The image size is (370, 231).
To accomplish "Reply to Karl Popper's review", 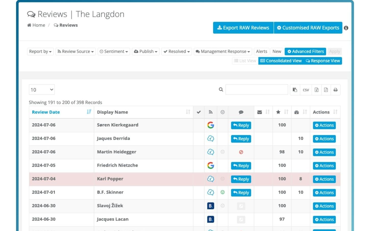I will (x=241, y=179).
